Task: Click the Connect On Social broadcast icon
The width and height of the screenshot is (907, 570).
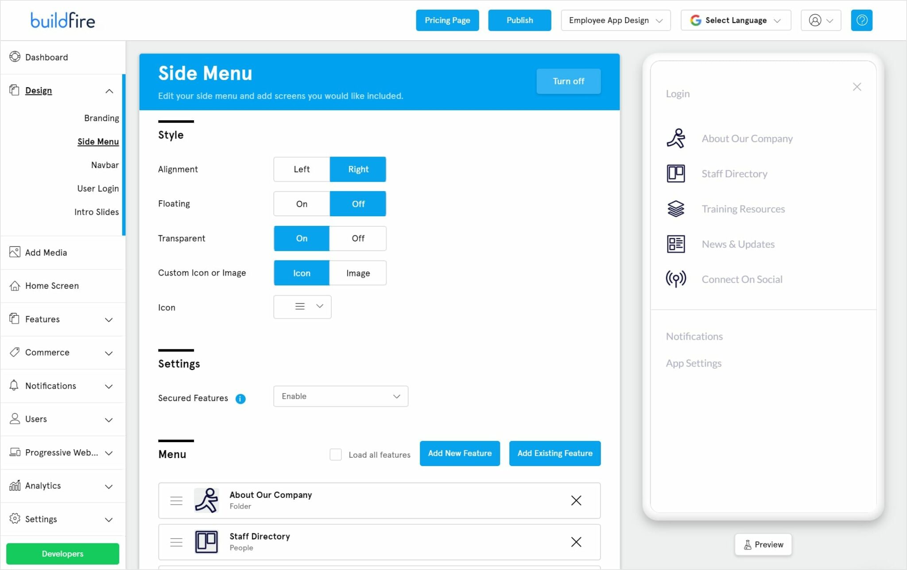Action: [675, 279]
